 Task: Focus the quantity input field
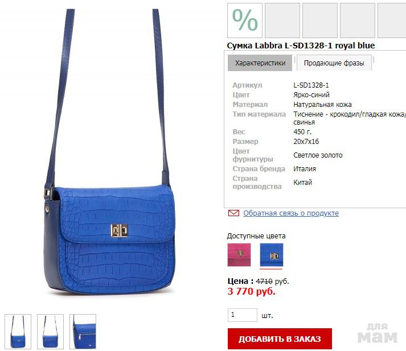(243, 315)
